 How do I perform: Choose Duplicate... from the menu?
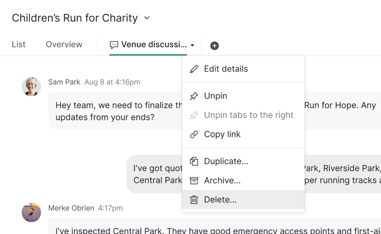pos(243,161)
